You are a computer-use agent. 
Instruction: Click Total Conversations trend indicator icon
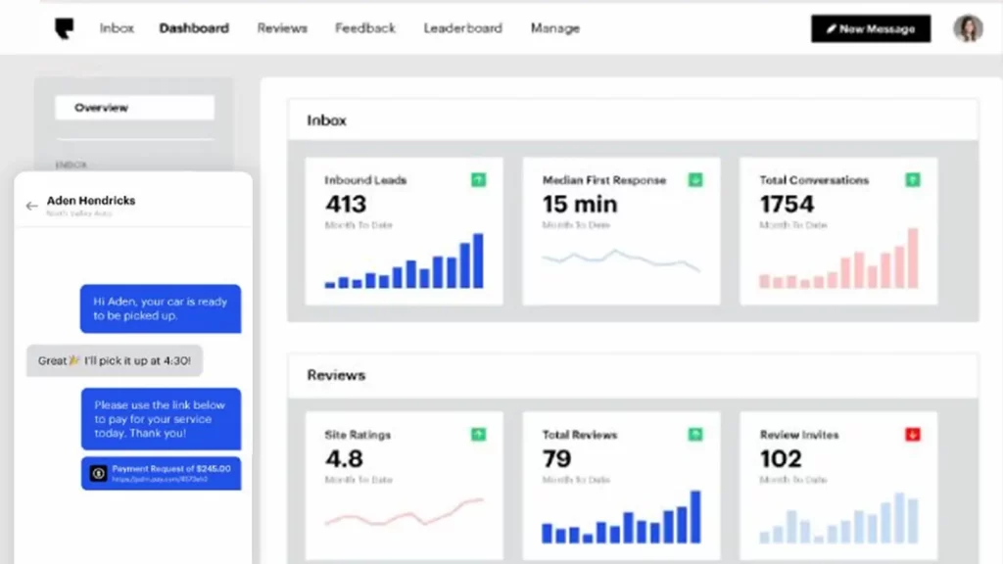912,180
